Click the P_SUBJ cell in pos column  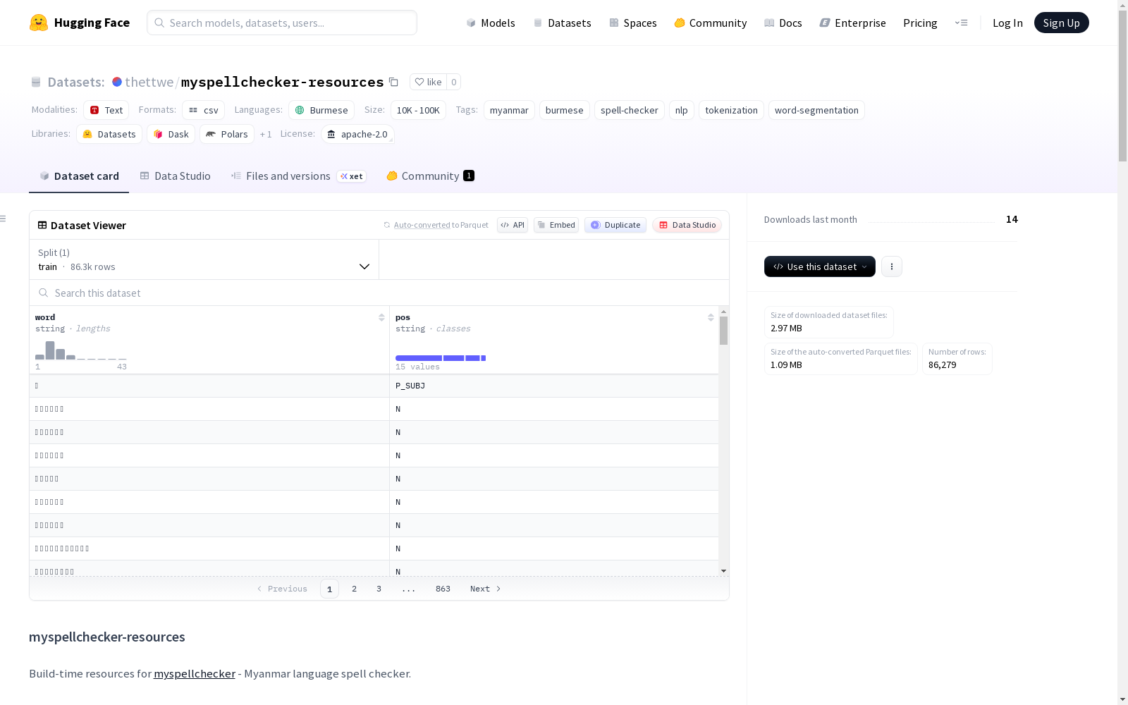553,386
